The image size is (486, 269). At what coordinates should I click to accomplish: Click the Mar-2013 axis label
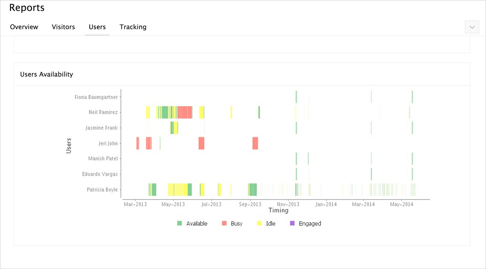[135, 204]
